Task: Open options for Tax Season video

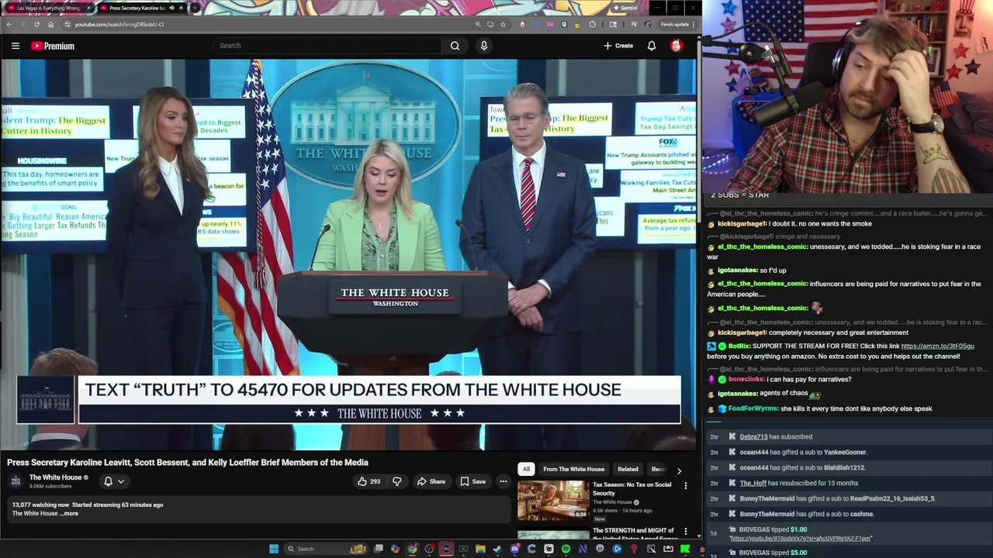Action: [x=685, y=485]
